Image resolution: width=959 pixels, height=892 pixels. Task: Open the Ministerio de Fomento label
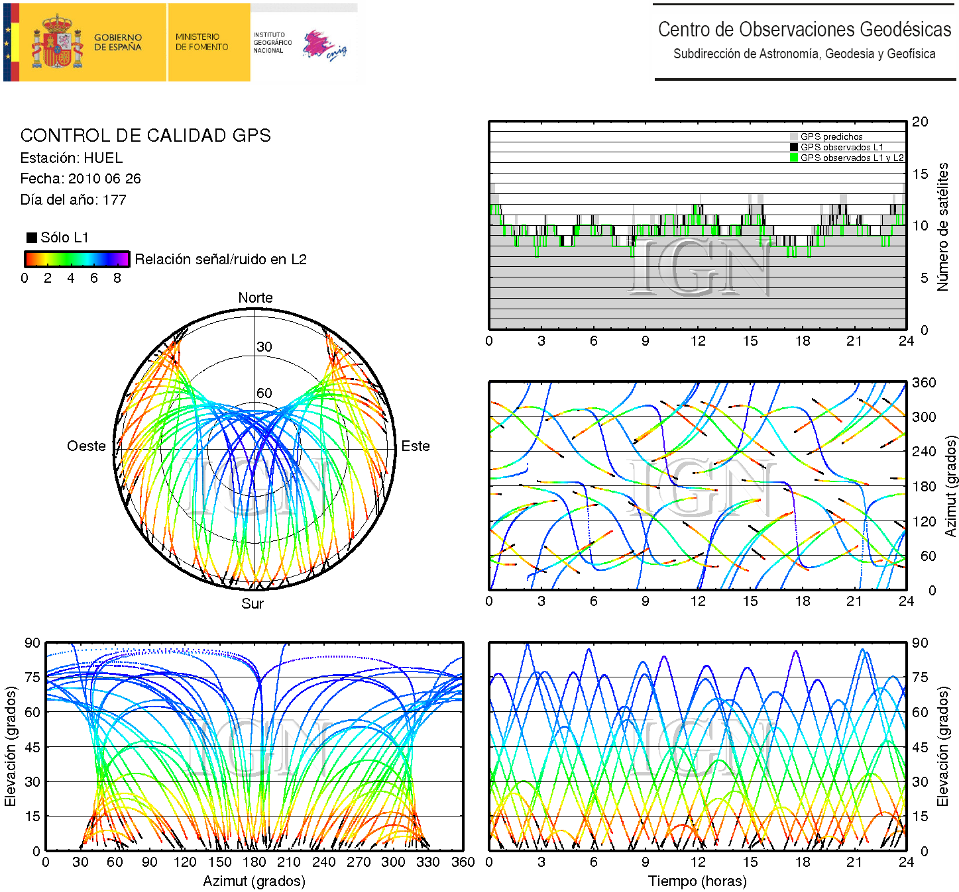point(201,42)
